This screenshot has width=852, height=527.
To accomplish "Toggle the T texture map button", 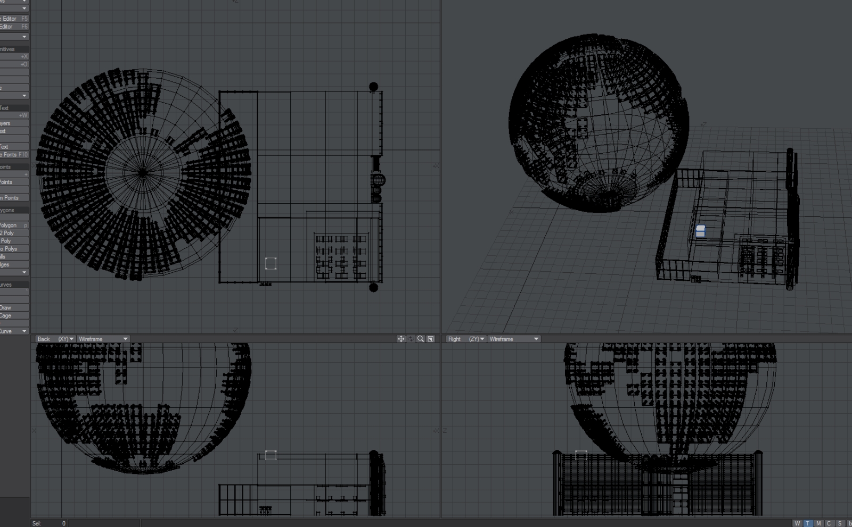I will click(x=808, y=523).
